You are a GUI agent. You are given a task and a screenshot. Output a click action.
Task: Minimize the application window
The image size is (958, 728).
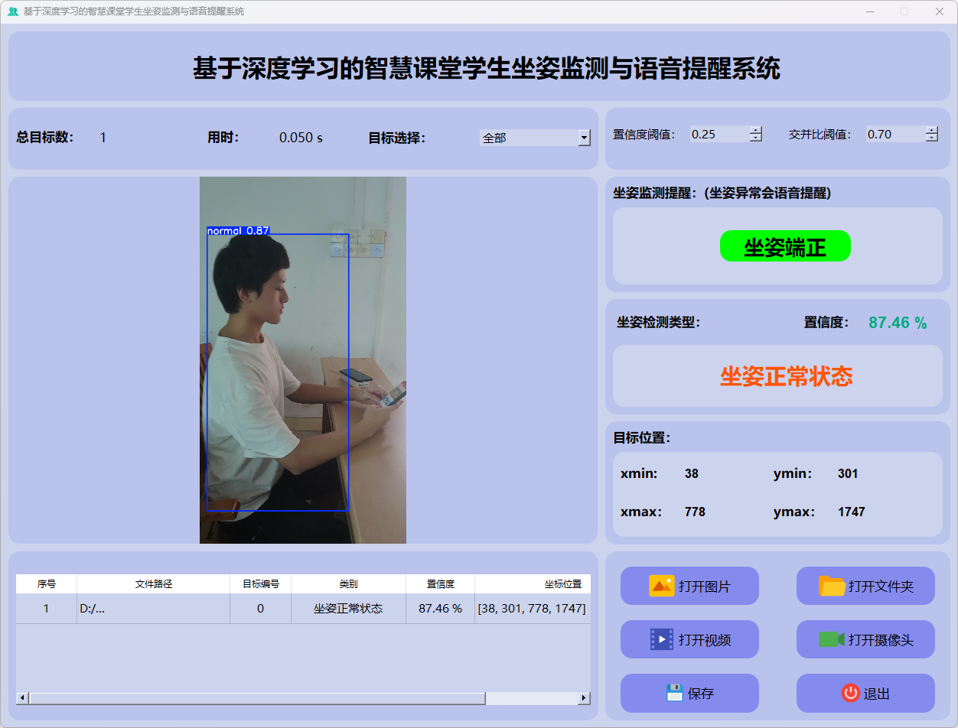pyautogui.click(x=870, y=11)
